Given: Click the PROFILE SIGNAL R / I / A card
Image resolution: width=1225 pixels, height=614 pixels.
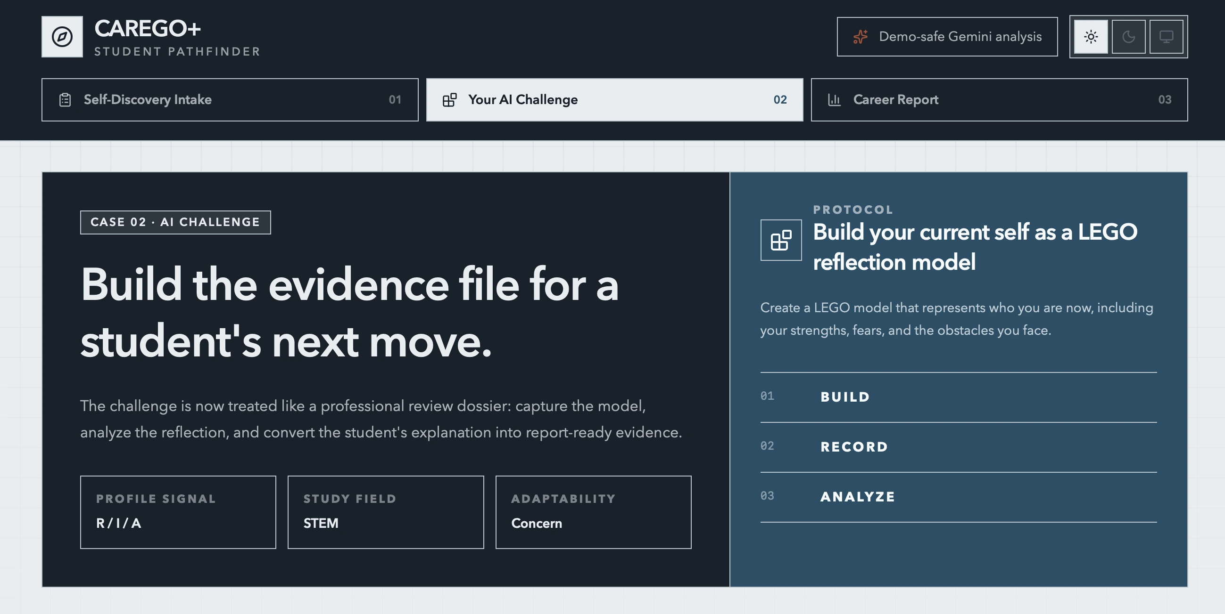Looking at the screenshot, I should [178, 512].
